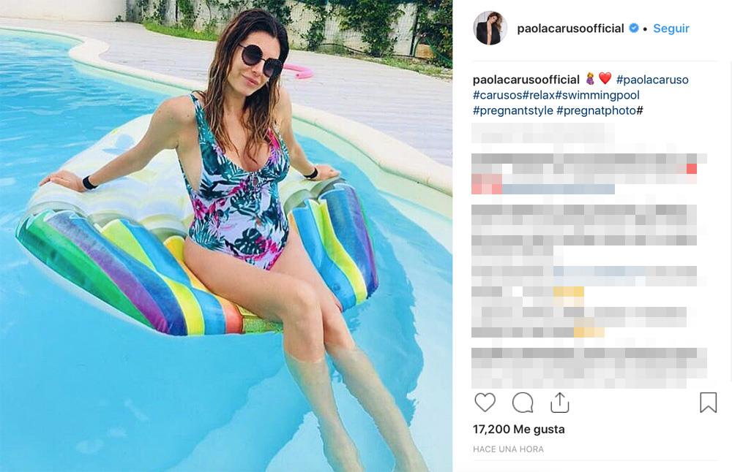View who liked via 17,200 Me gusta

click(x=519, y=429)
